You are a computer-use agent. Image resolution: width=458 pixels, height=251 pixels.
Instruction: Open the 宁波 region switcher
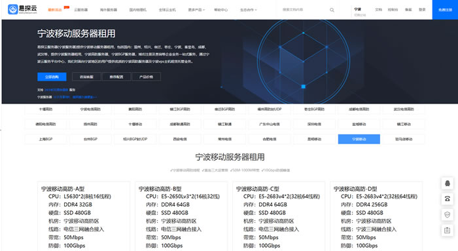[360, 12]
